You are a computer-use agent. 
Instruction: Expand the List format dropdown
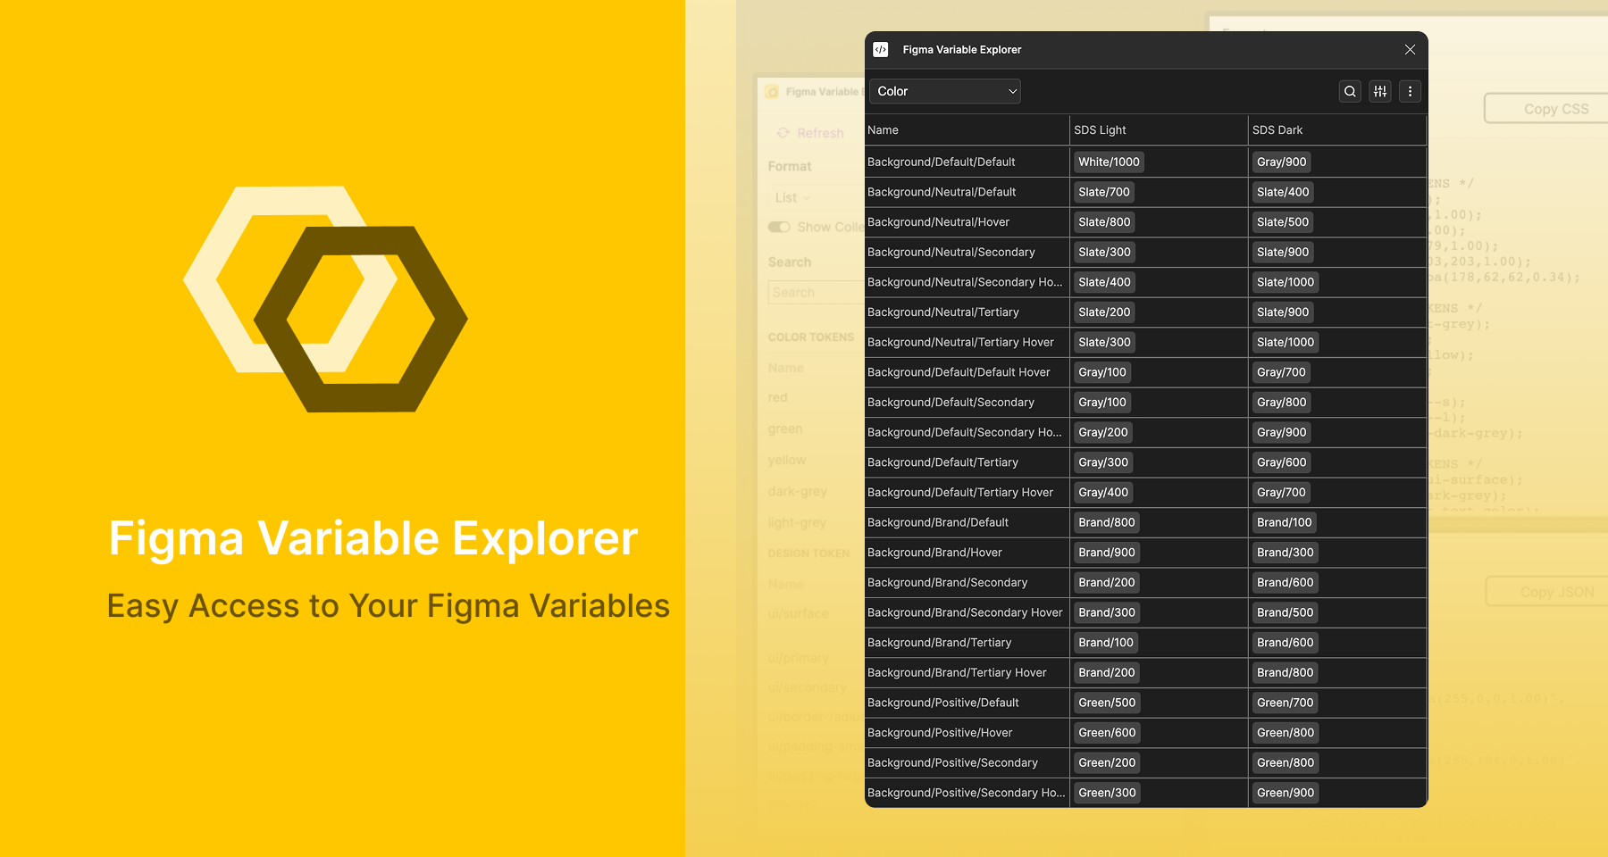point(790,197)
